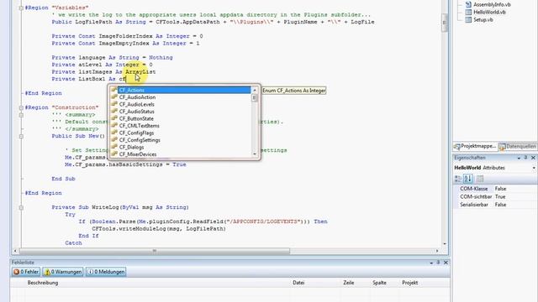Sort error list by Projekt column
This screenshot has height=302, width=538.
(x=410, y=283)
